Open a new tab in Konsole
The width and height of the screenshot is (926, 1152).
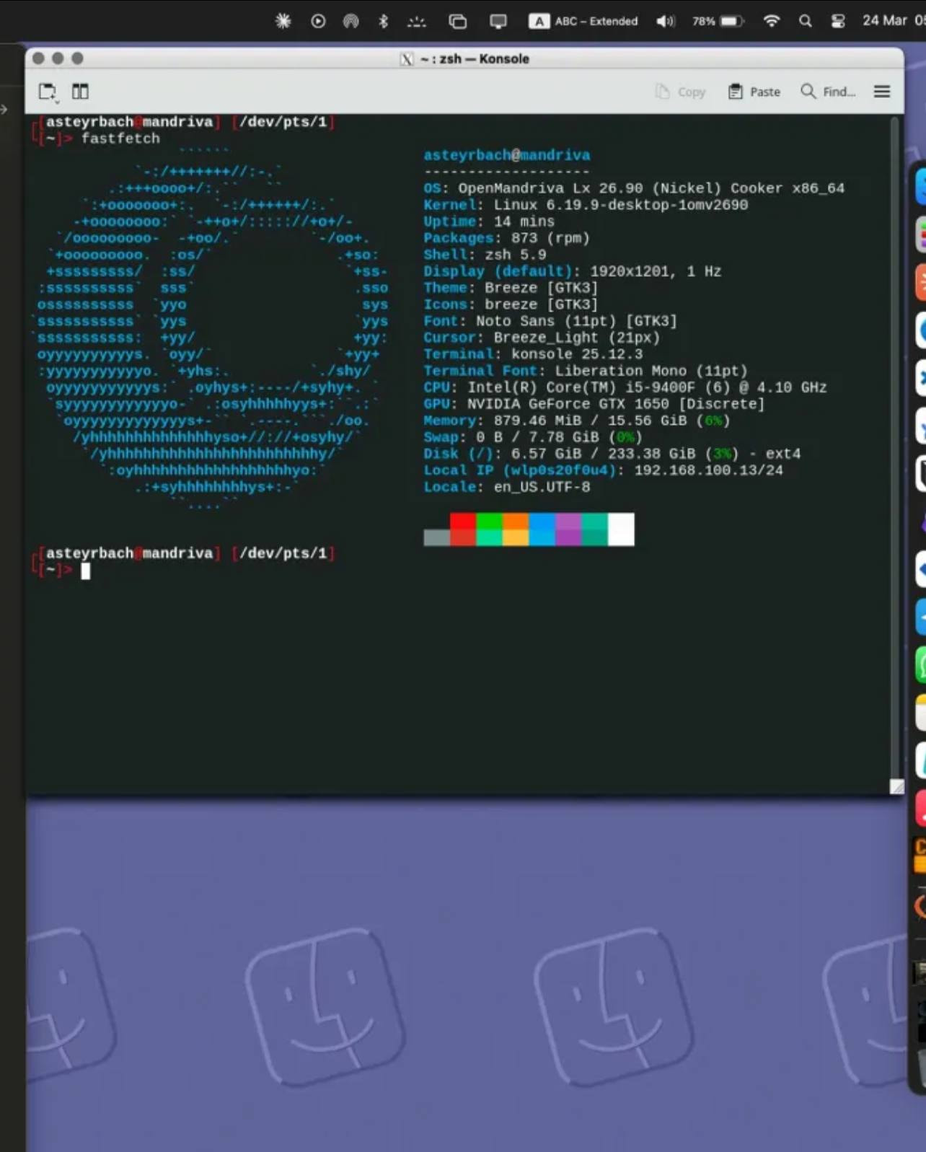[x=48, y=92]
